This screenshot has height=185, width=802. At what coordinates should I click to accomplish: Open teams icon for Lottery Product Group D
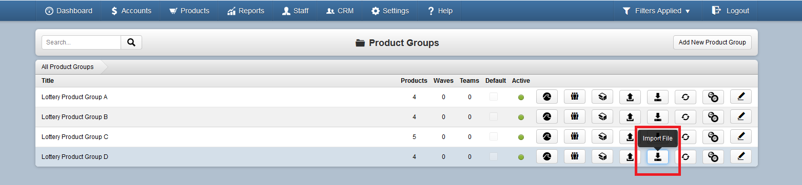tap(575, 156)
